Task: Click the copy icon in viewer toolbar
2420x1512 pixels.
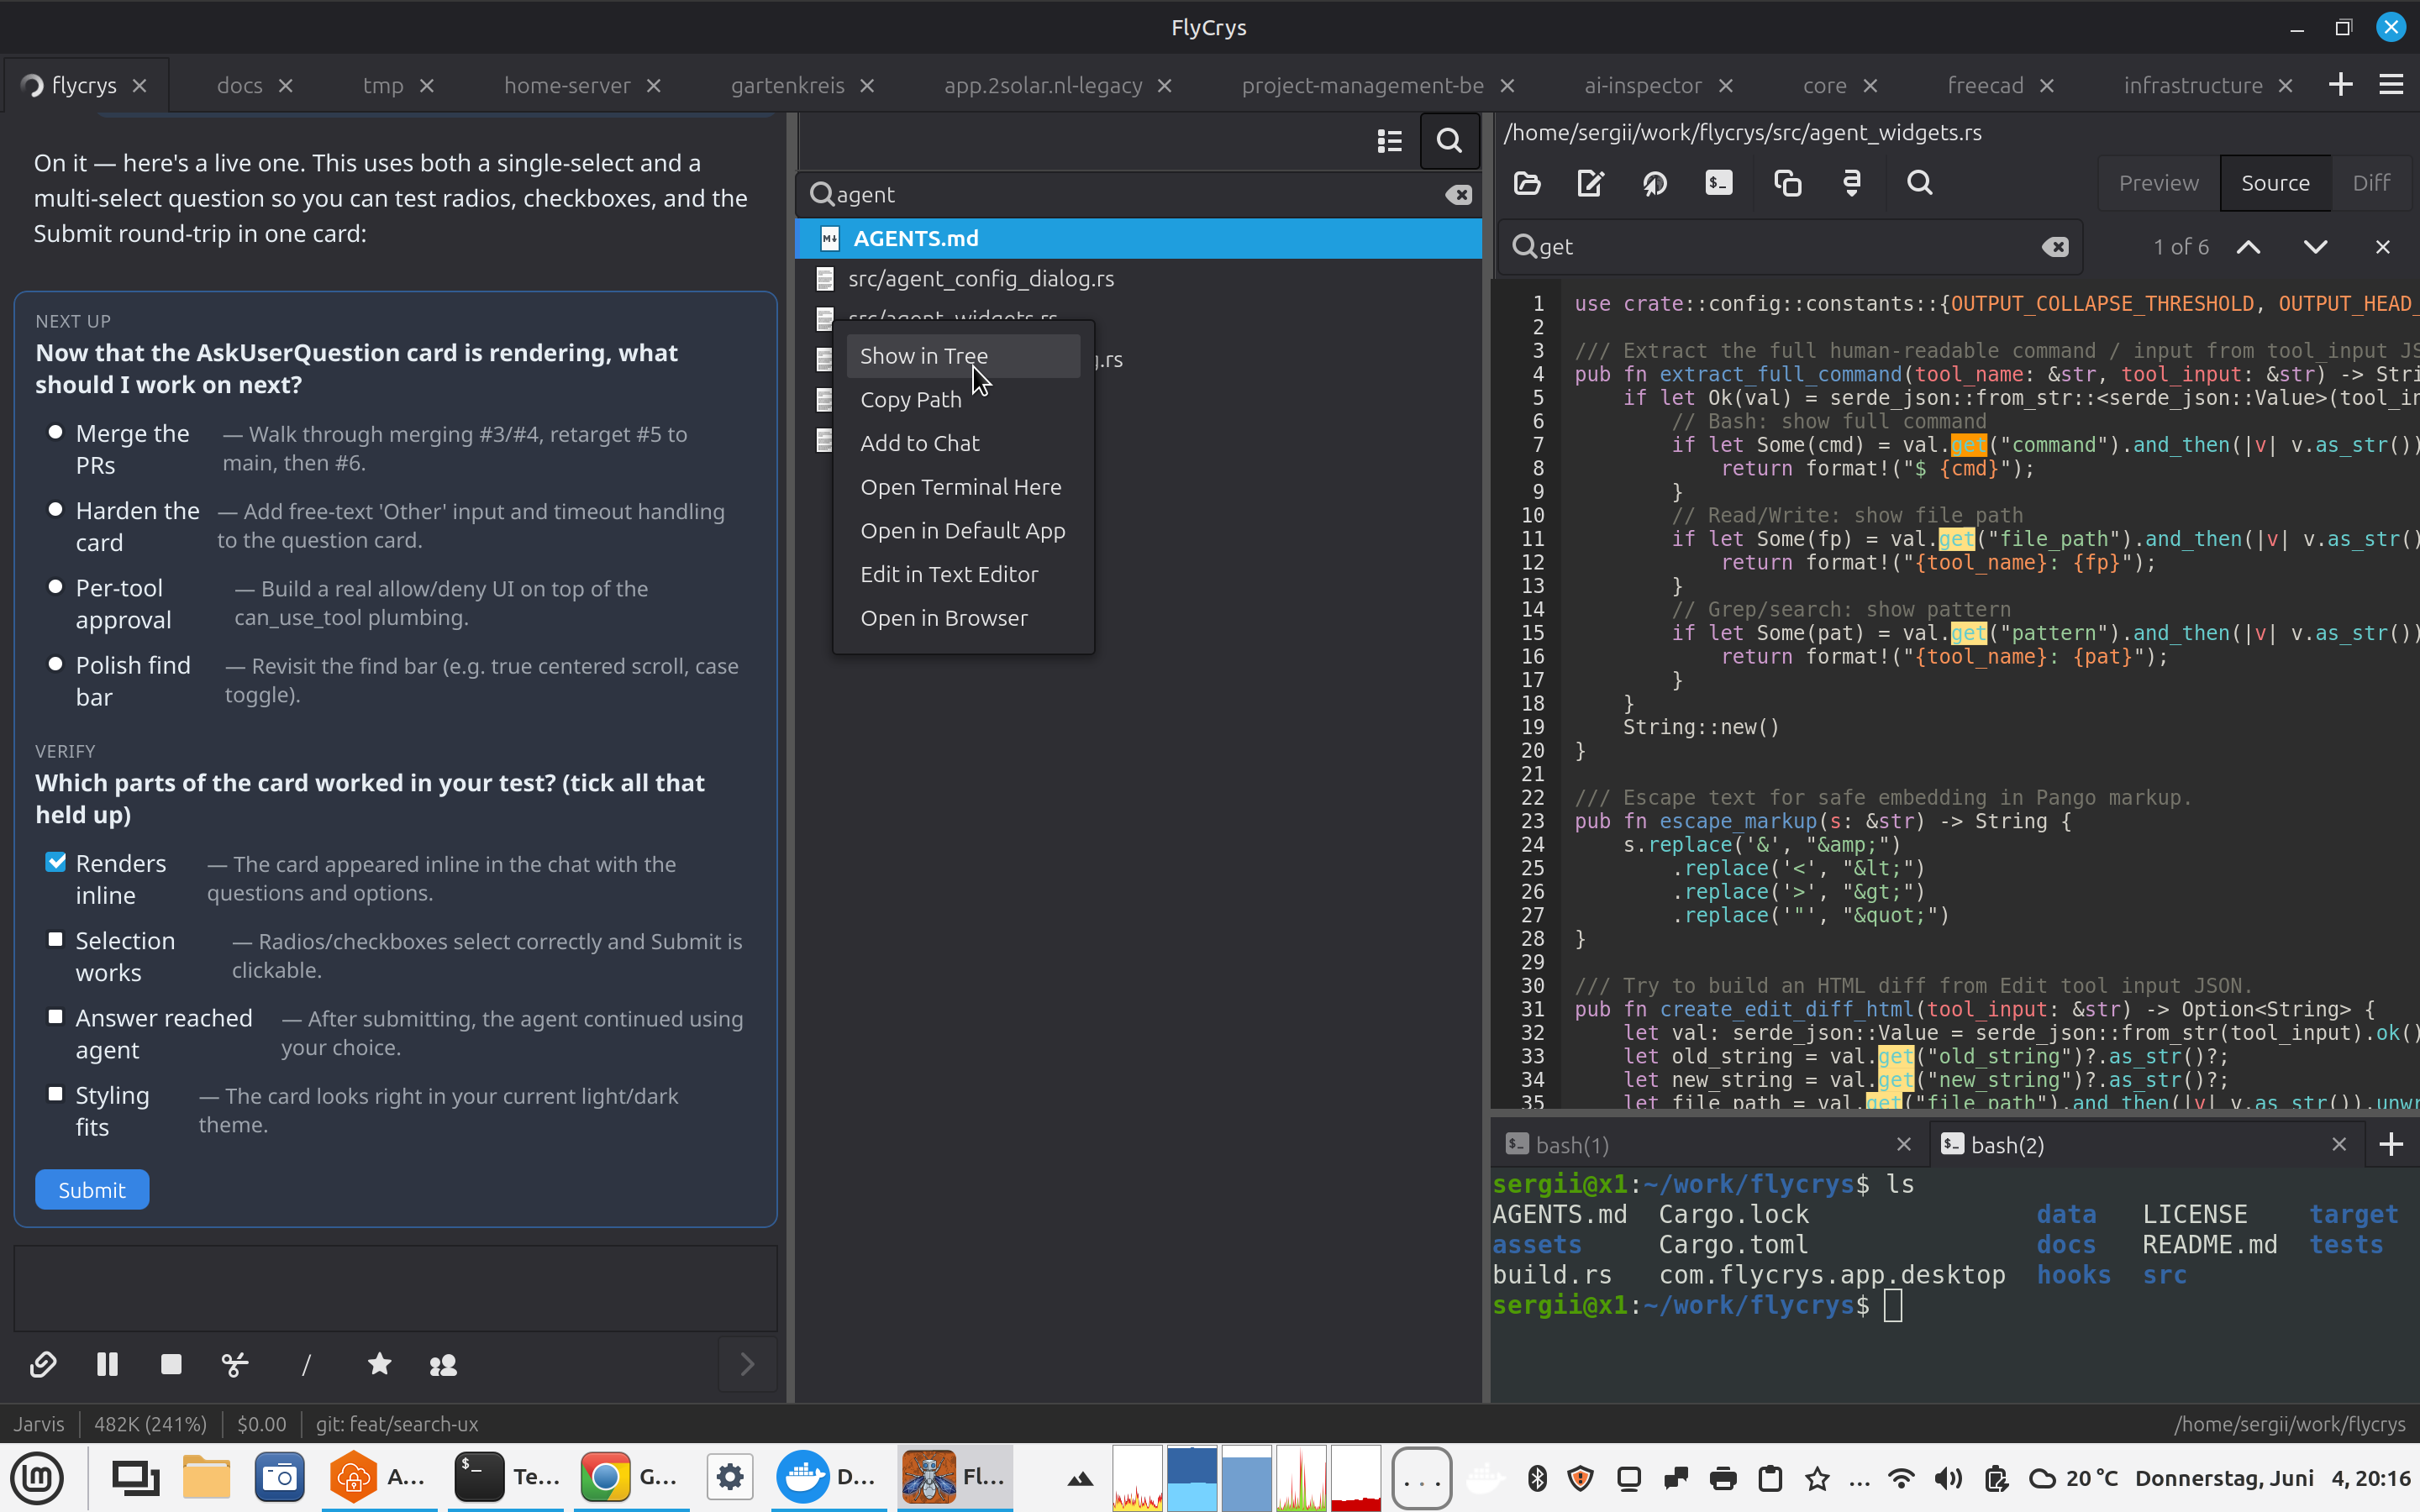Action: click(x=1788, y=183)
